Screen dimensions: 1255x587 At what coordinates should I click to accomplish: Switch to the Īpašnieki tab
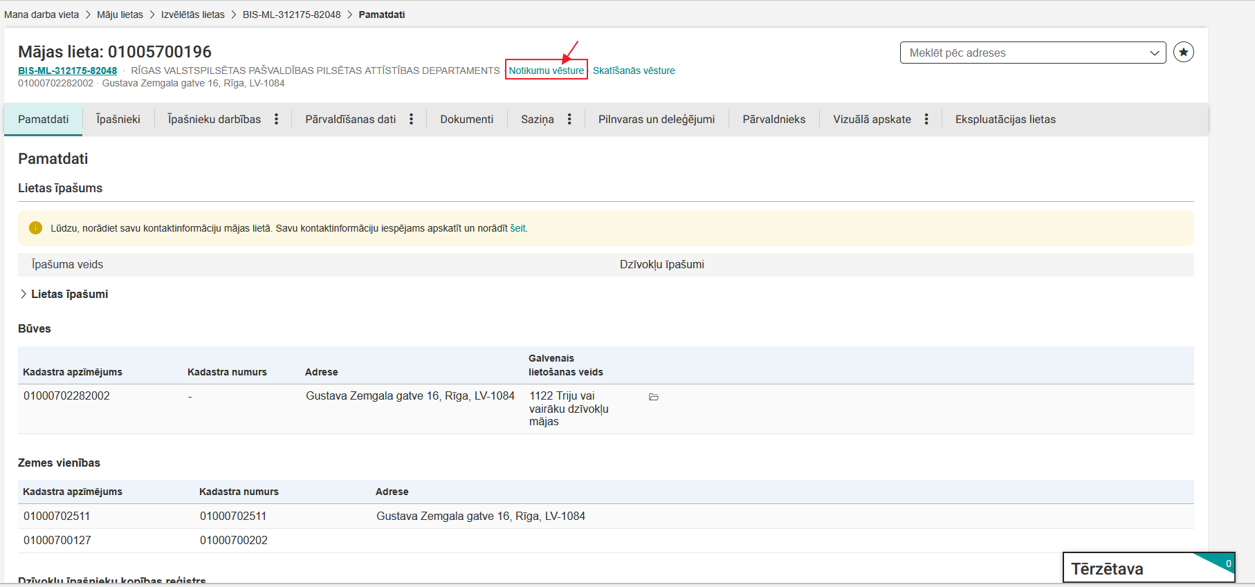[x=118, y=120]
